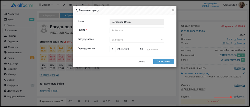Screen dimensions: 250x107
Task: Click the end date дд.мм.гггг field
Action: click(x=154, y=49)
